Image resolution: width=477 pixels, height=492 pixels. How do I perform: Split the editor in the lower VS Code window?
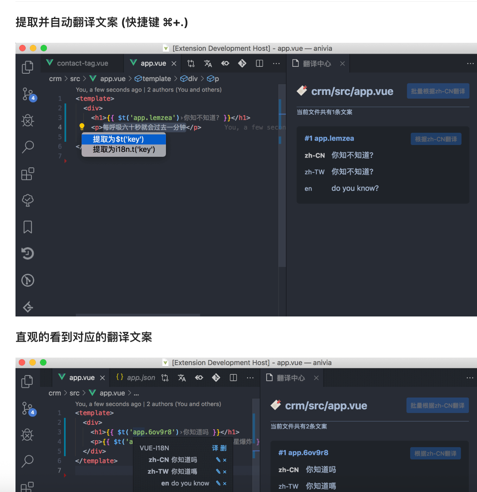tap(233, 378)
